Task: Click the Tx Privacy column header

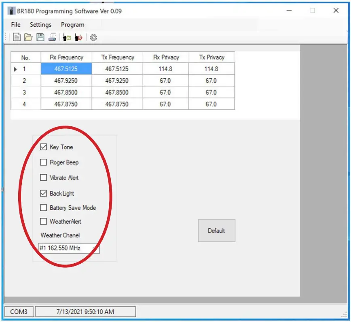Action: coord(211,57)
